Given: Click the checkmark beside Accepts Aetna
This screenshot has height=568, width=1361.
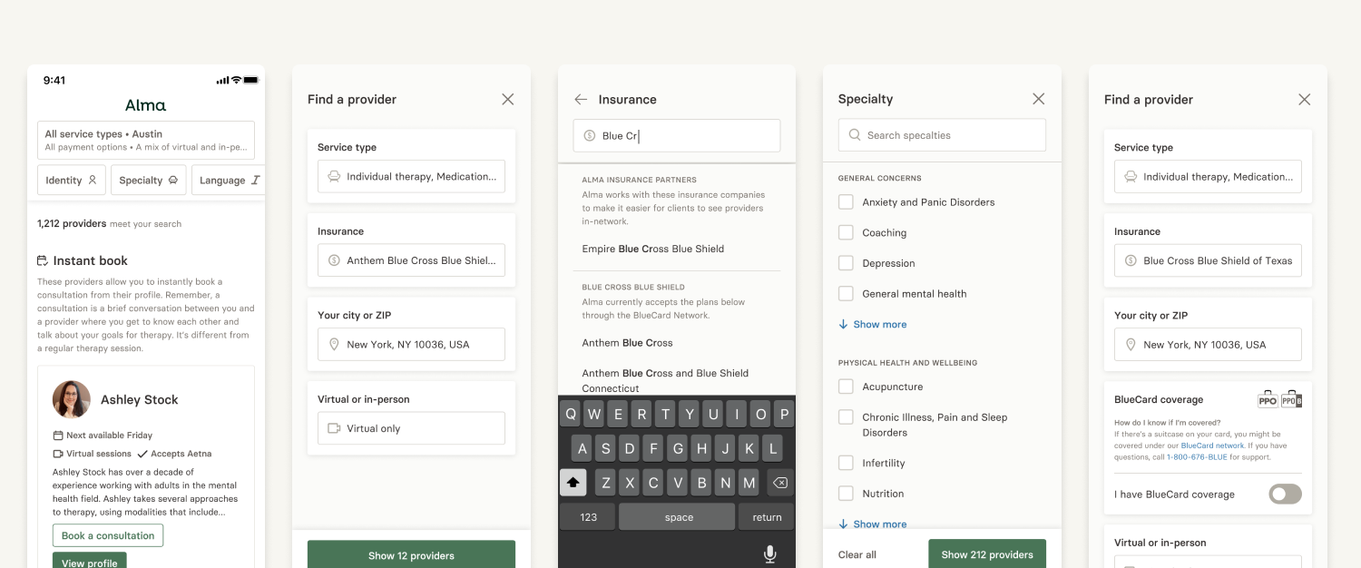Looking at the screenshot, I should point(142,454).
